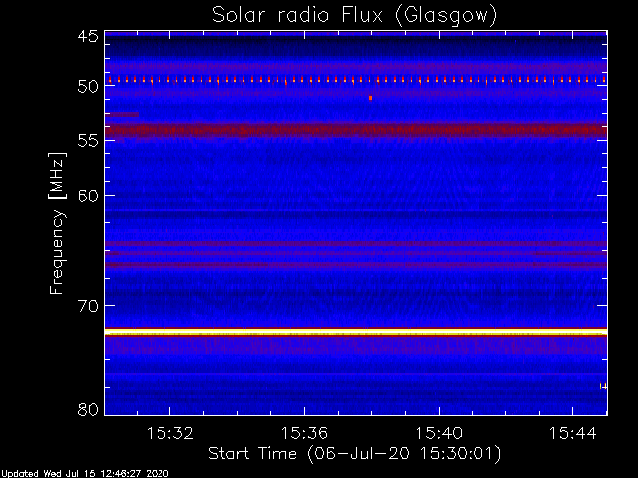This screenshot has width=638, height=478.
Task: Click the '50' frequency tick label
Action: pos(88,87)
